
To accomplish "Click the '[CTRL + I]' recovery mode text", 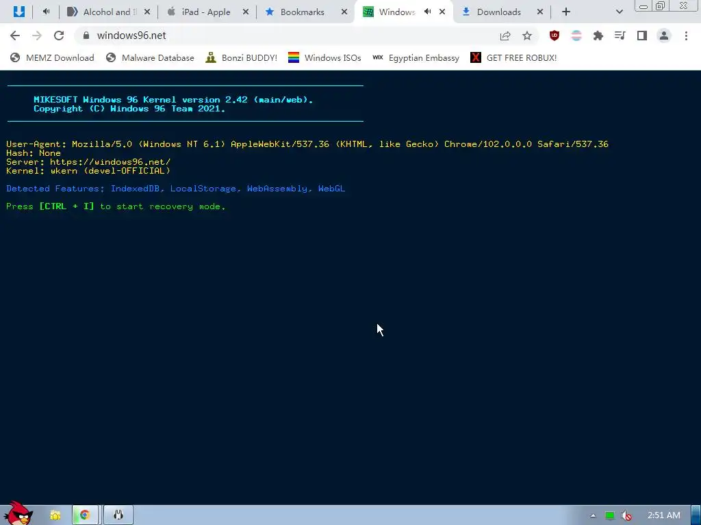I will pos(66,206).
